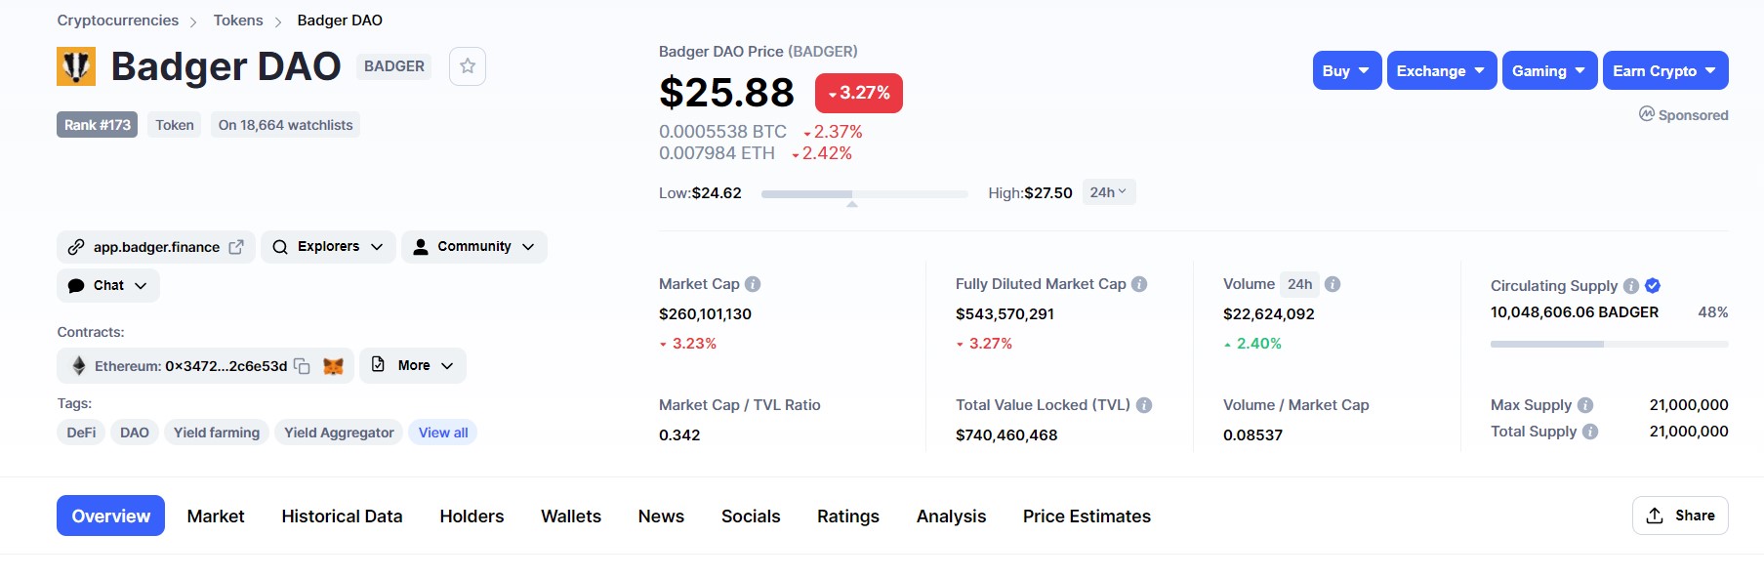Open the More dropdown beside the contract

[413, 365]
